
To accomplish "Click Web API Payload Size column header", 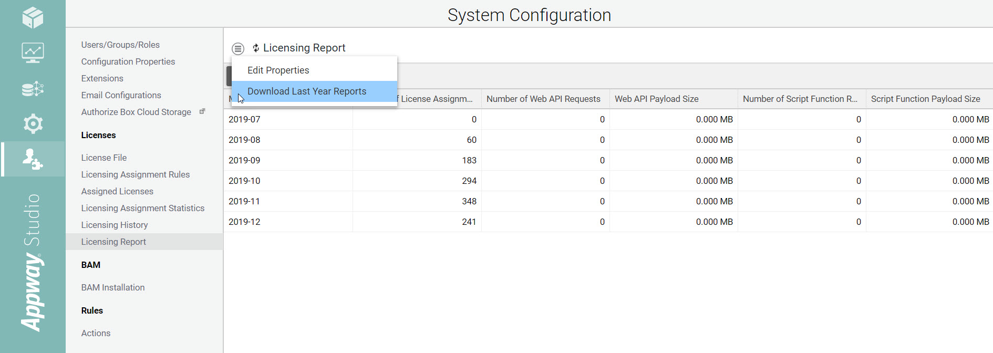I will click(x=657, y=99).
